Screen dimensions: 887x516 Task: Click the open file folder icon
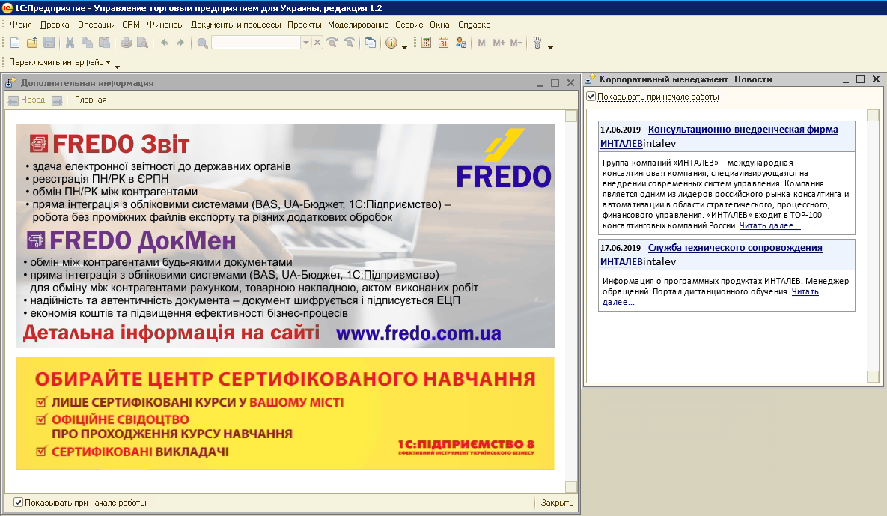(32, 43)
